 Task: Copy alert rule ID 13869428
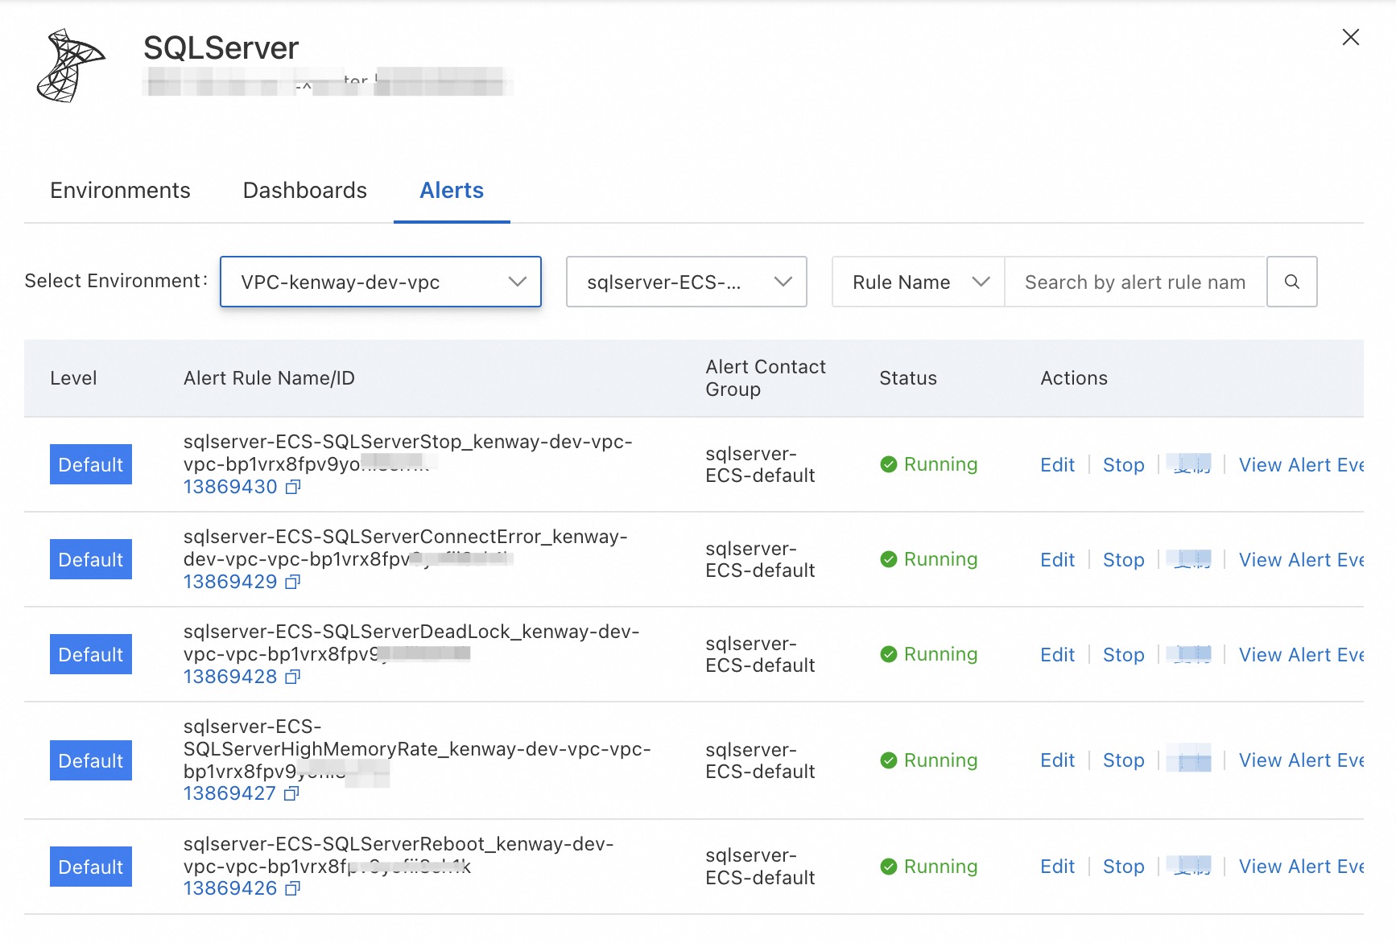tap(293, 677)
